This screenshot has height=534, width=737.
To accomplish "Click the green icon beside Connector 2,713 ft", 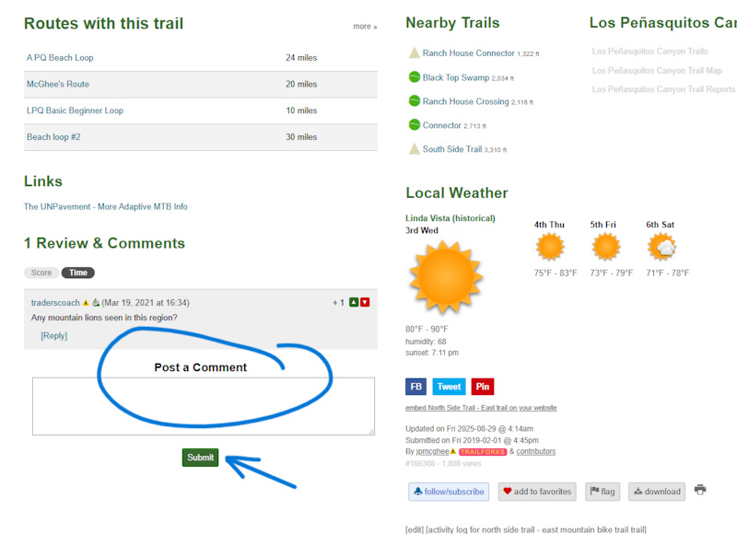I will (414, 124).
